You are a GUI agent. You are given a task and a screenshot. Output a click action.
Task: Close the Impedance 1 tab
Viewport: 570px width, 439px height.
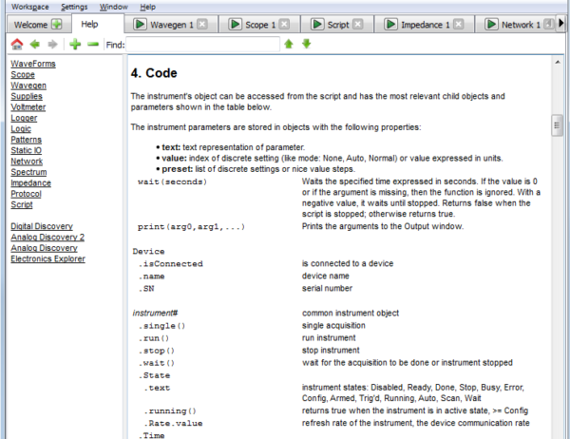point(459,25)
